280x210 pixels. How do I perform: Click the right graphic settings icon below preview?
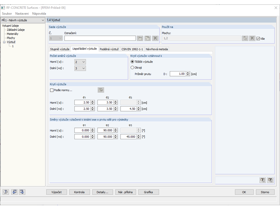point(270,180)
